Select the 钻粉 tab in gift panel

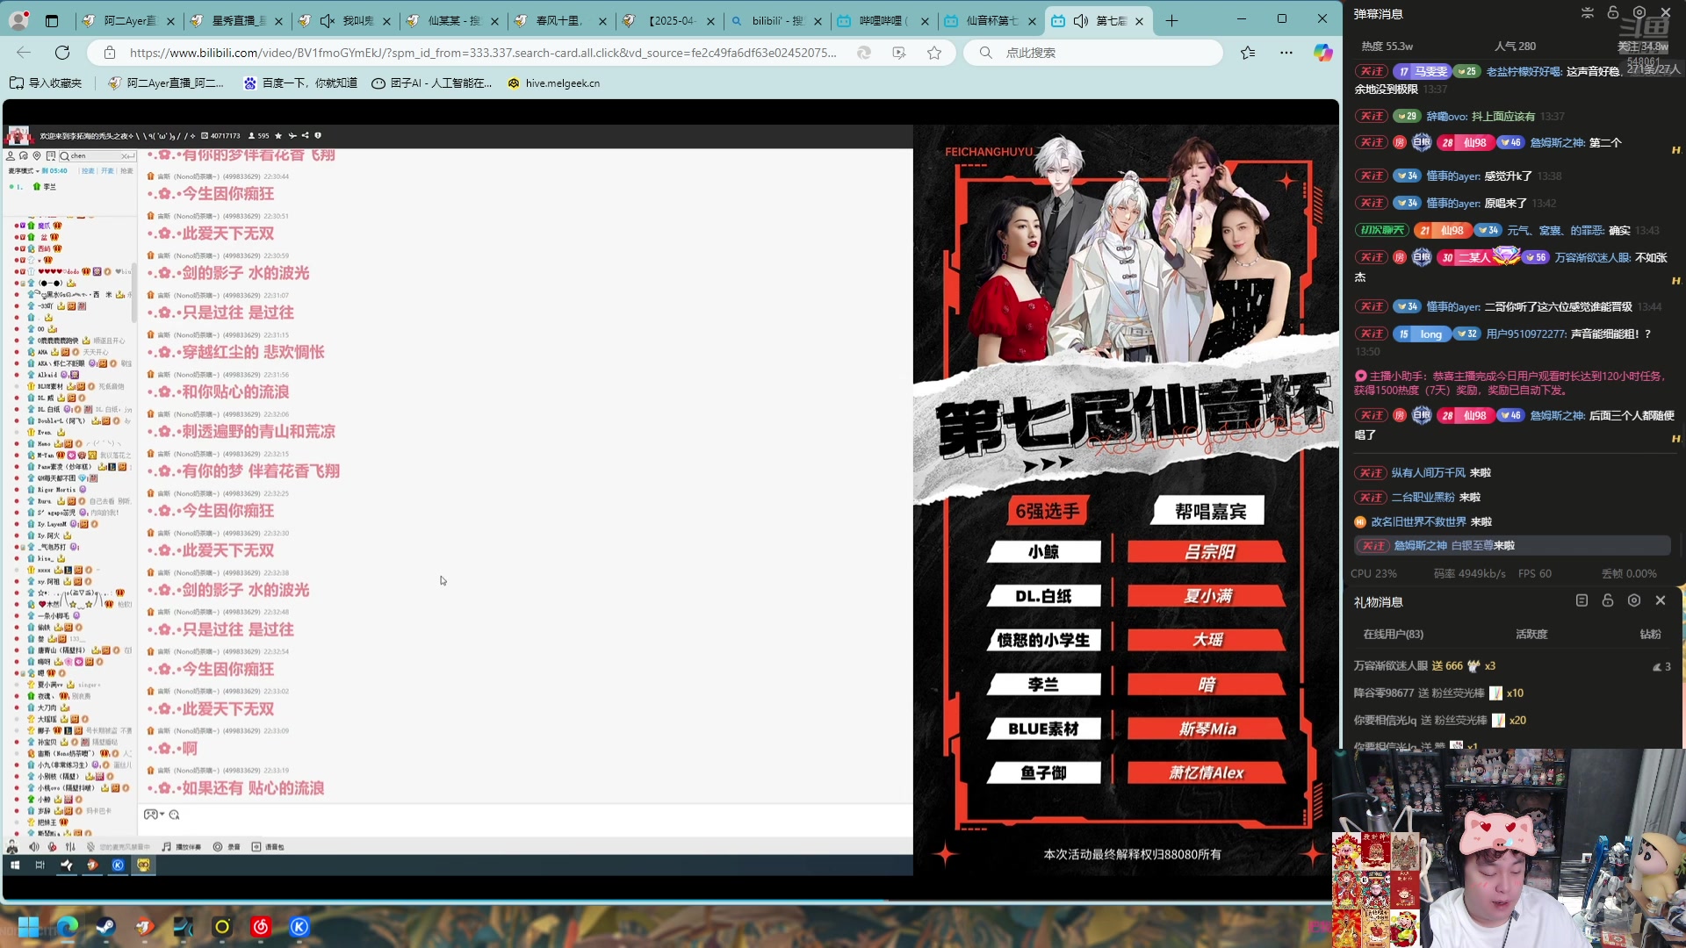point(1651,634)
